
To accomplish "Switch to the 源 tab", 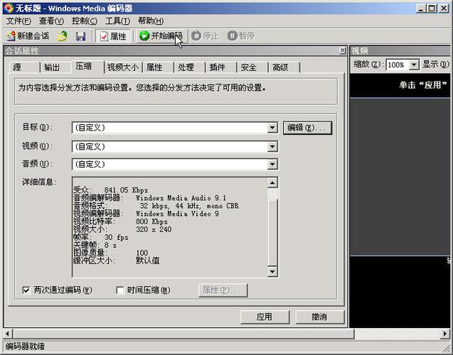I will (x=23, y=67).
